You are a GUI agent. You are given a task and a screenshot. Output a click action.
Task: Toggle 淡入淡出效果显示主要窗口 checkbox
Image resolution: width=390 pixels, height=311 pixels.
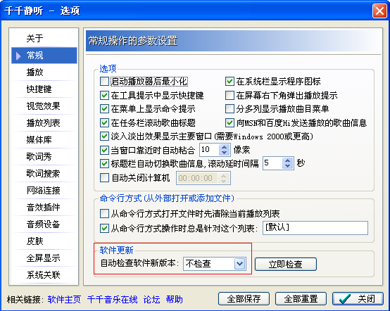point(104,137)
